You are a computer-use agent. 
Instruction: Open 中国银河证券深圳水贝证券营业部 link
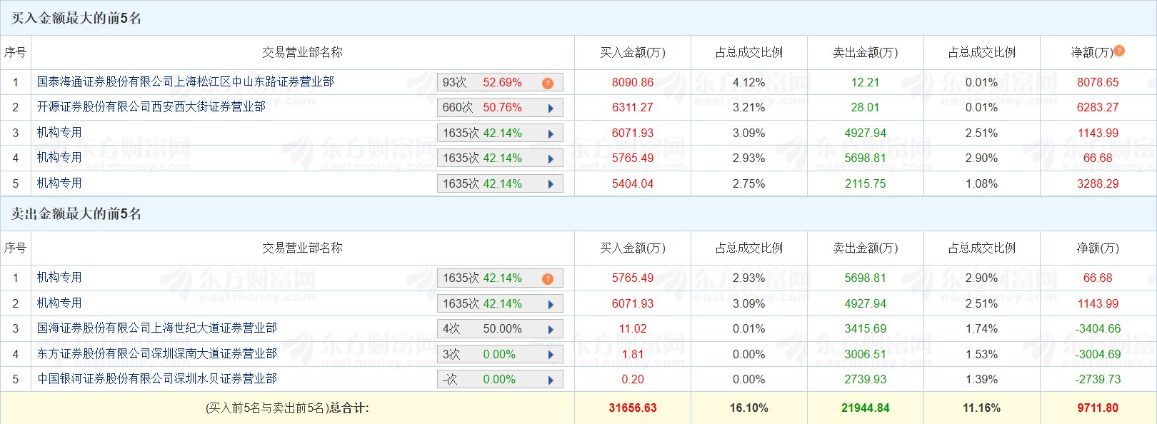coord(156,379)
